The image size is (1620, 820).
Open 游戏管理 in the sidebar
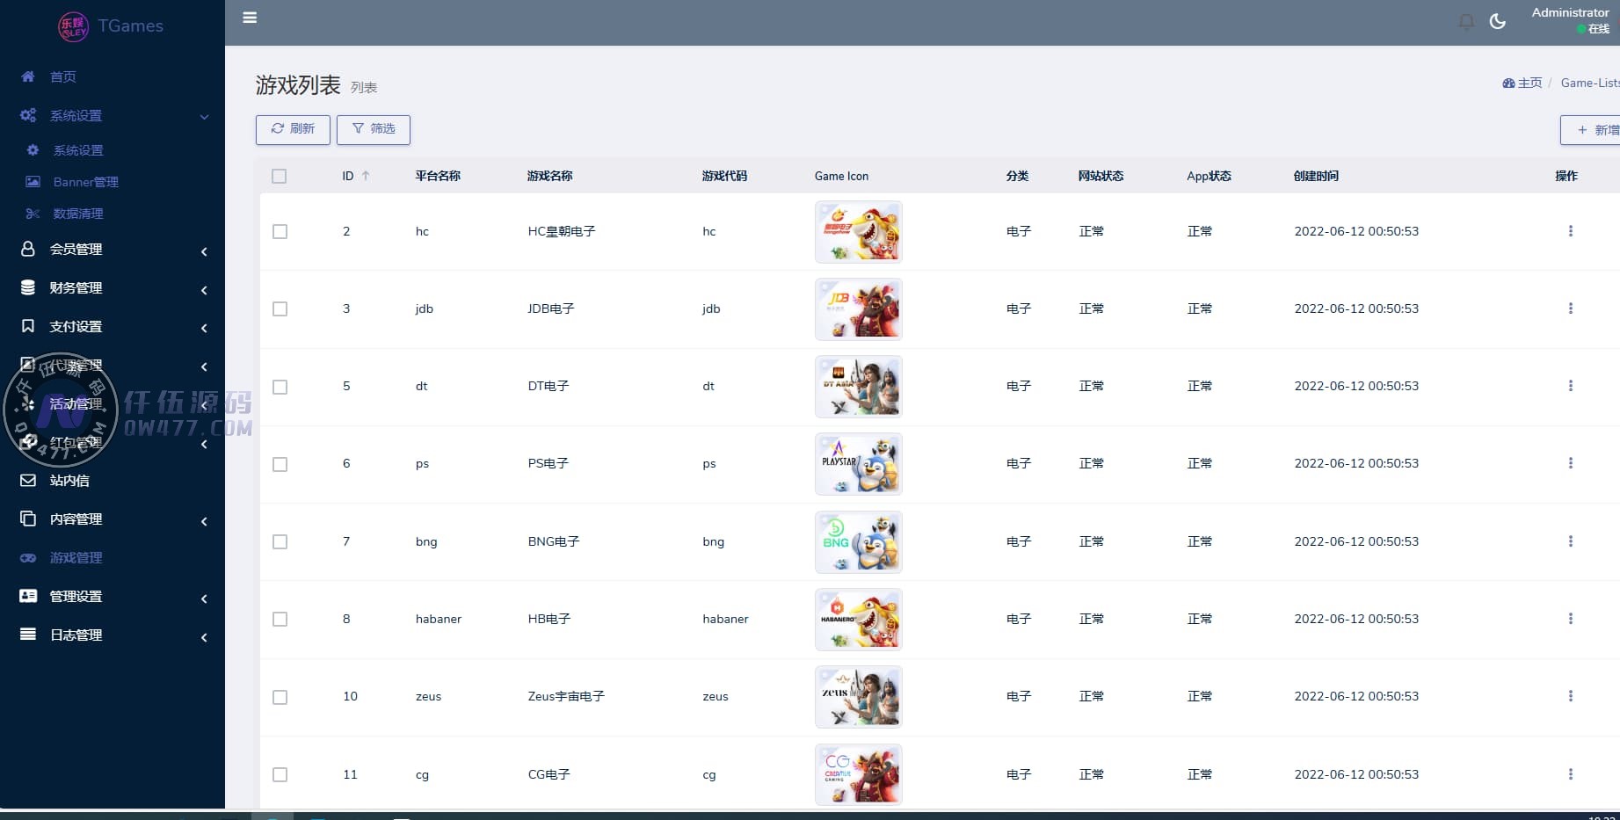pyautogui.click(x=76, y=558)
